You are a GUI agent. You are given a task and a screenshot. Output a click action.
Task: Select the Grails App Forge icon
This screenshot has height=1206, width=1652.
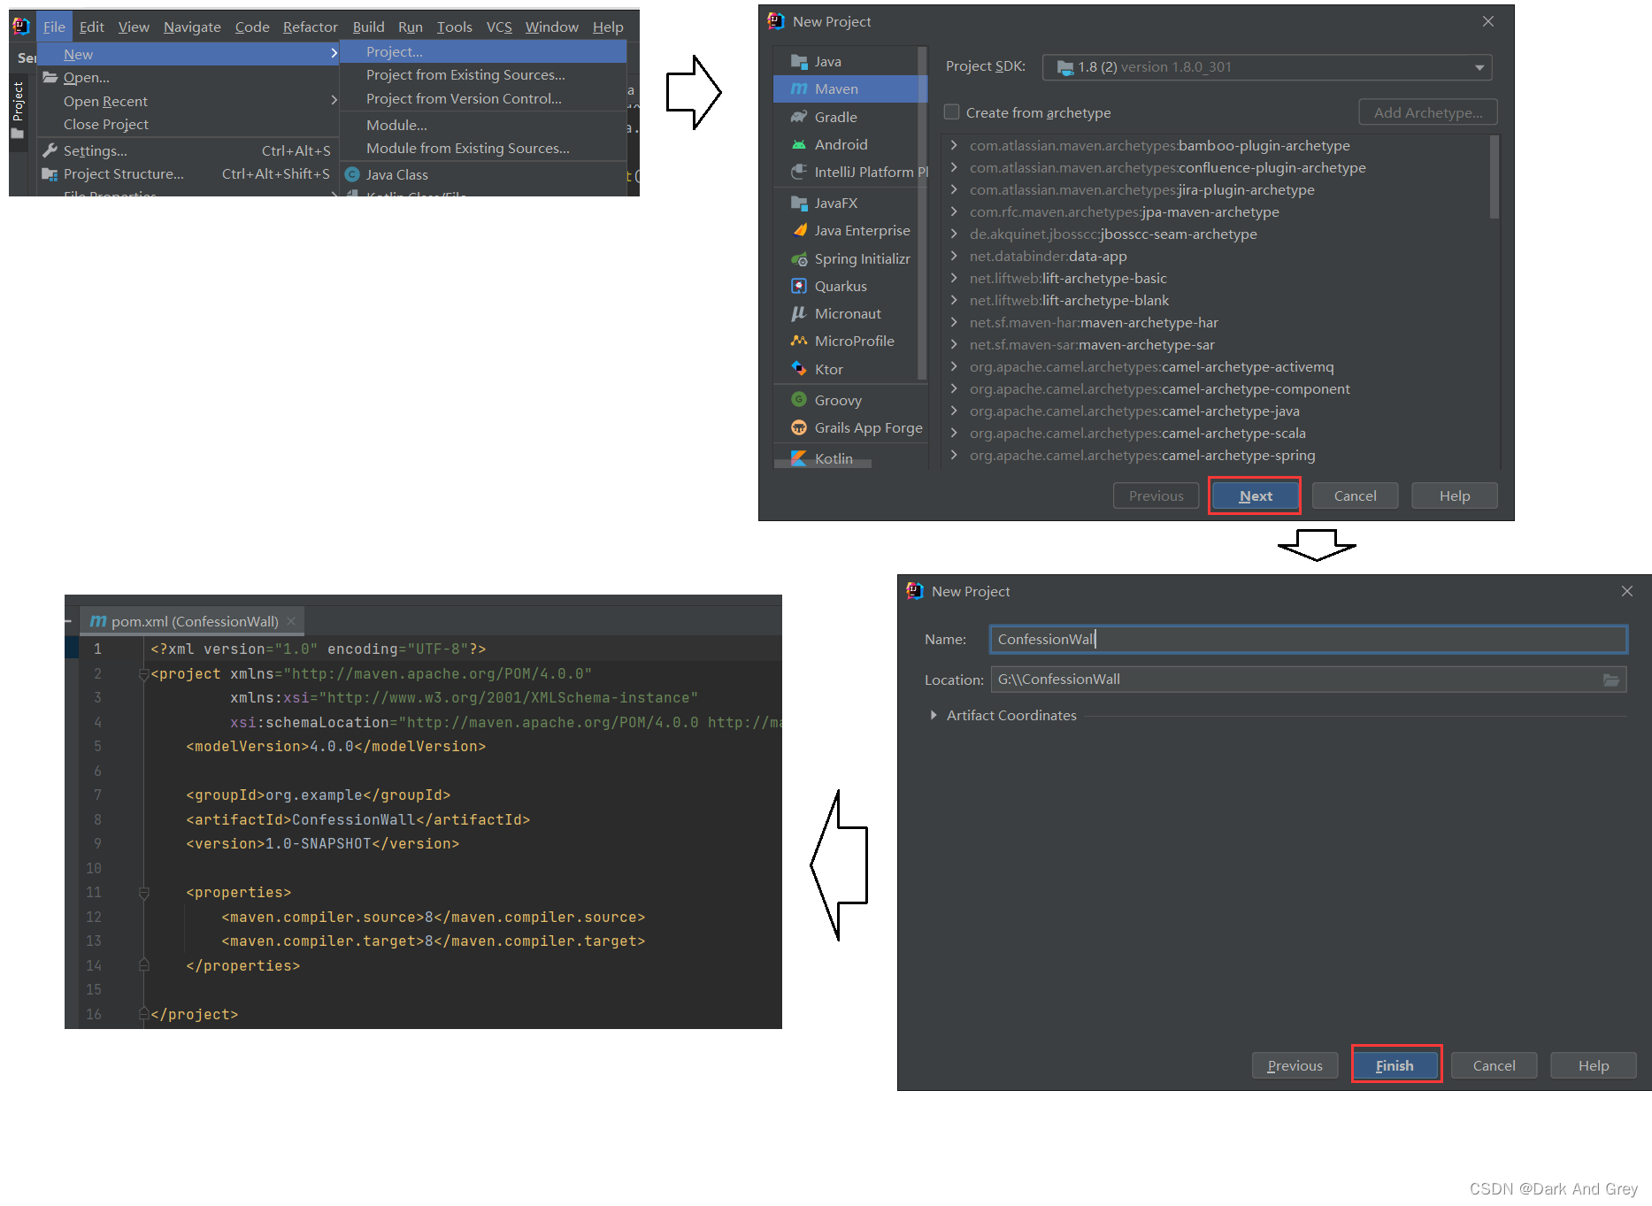(799, 428)
